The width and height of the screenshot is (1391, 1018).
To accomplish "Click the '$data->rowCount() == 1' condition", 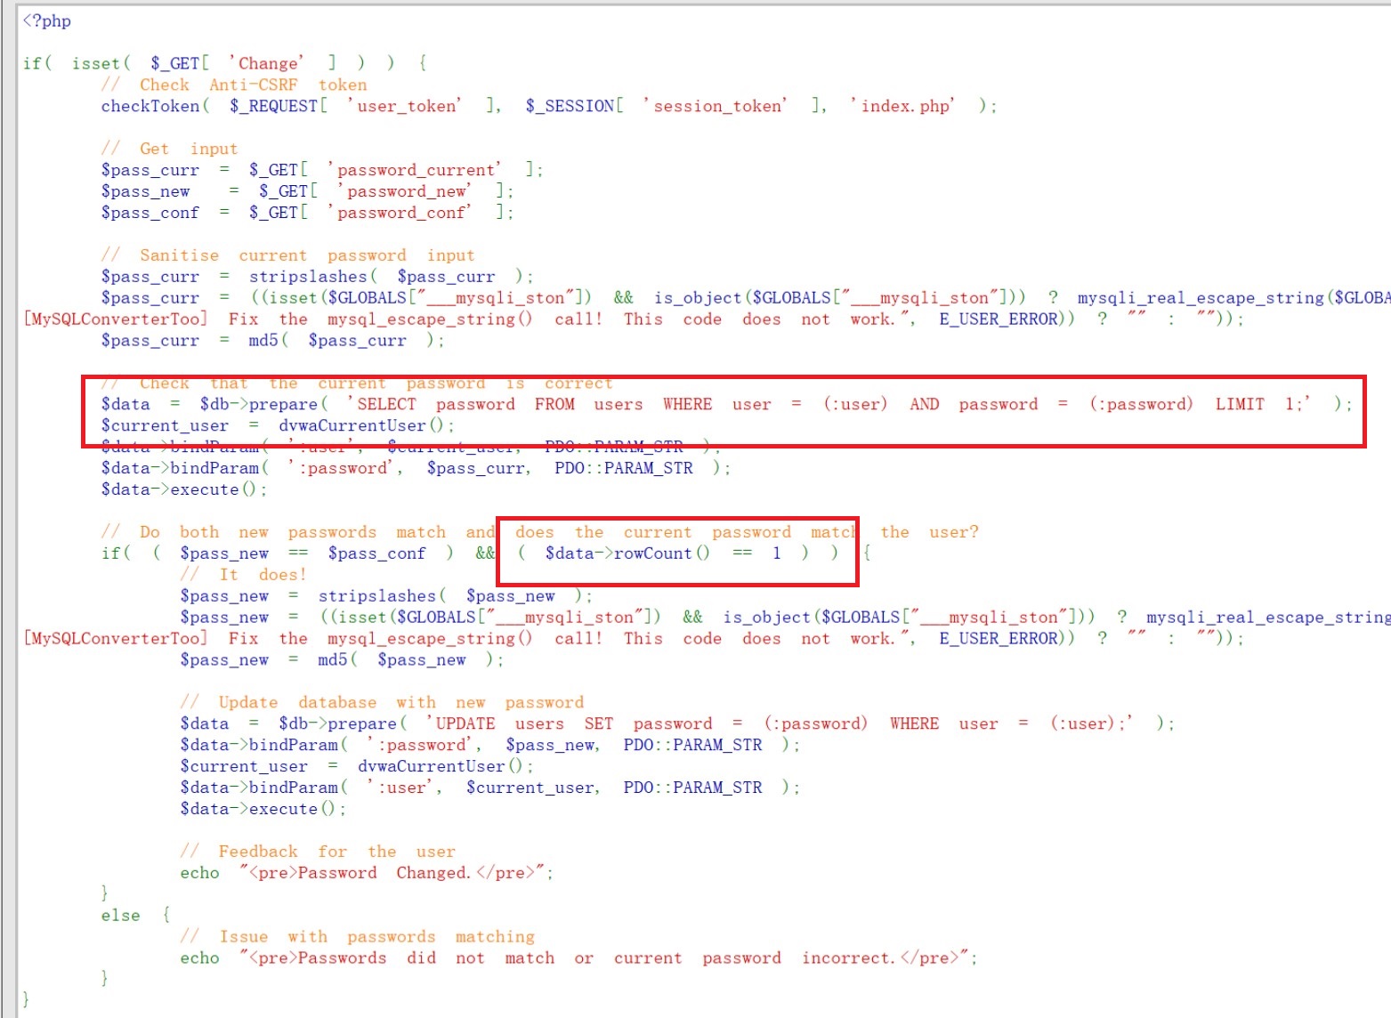I will [663, 553].
